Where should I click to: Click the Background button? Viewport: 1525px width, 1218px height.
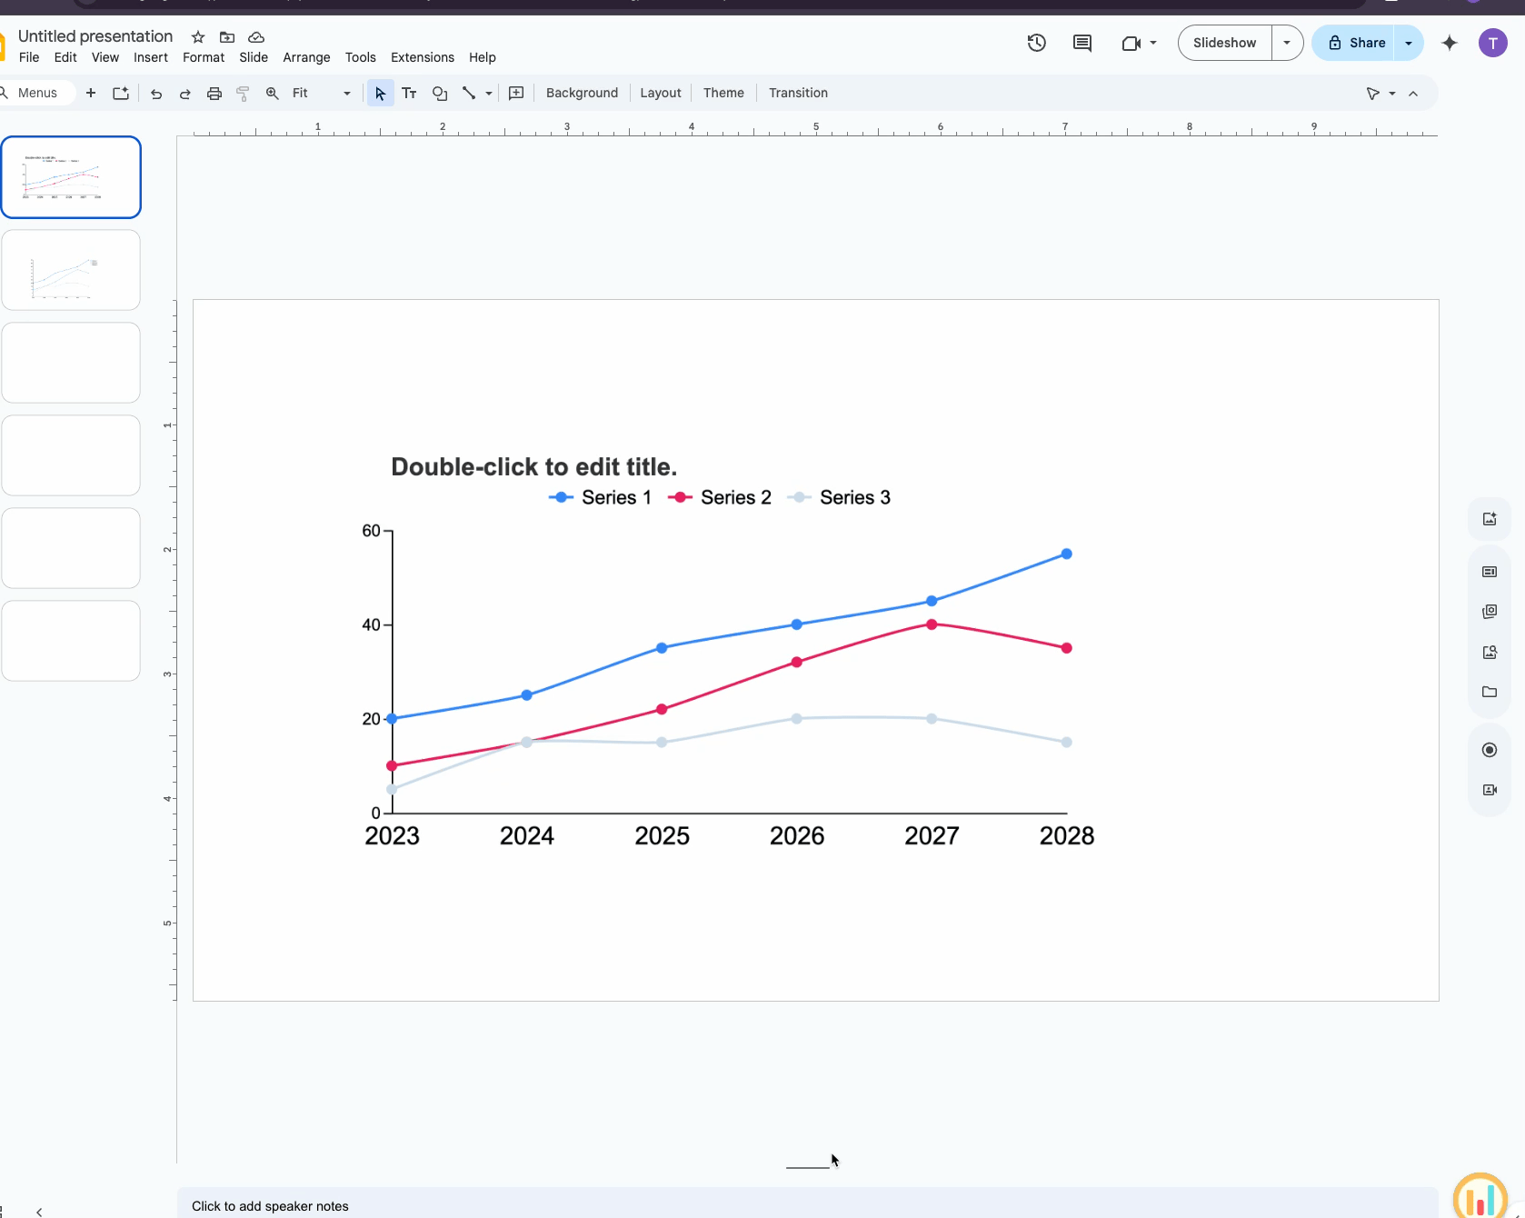tap(582, 93)
